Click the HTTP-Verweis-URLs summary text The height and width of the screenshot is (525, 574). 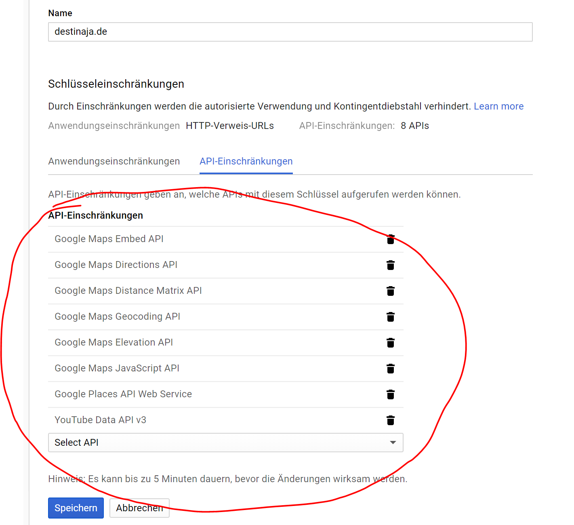coord(230,126)
